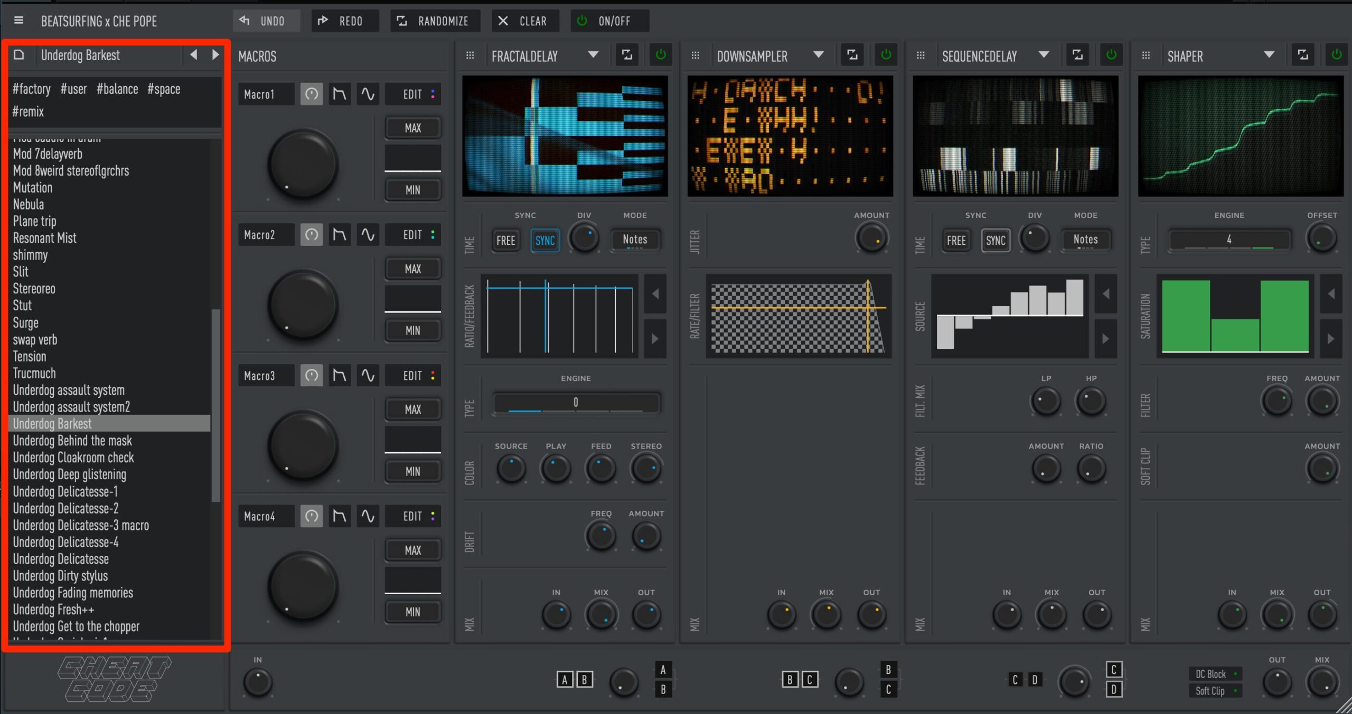Click ratio/feedback left arrow in FRACTALDELAY
Image resolution: width=1352 pixels, height=714 pixels.
tap(655, 293)
